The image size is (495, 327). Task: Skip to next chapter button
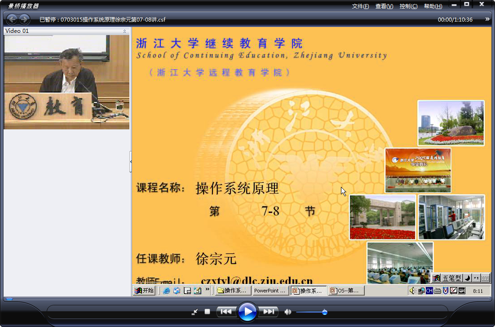tap(269, 312)
